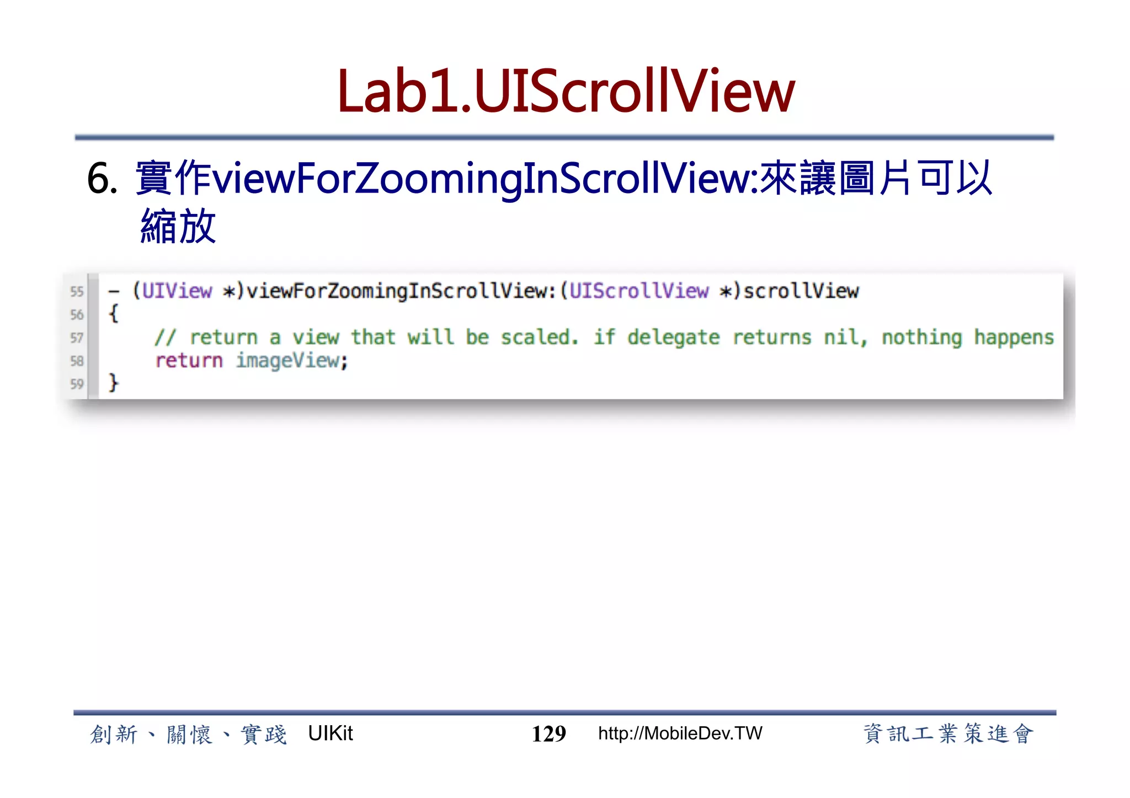Click the 資訊工業策進會 footer text
This screenshot has height=798, width=1130.
pyautogui.click(x=947, y=734)
